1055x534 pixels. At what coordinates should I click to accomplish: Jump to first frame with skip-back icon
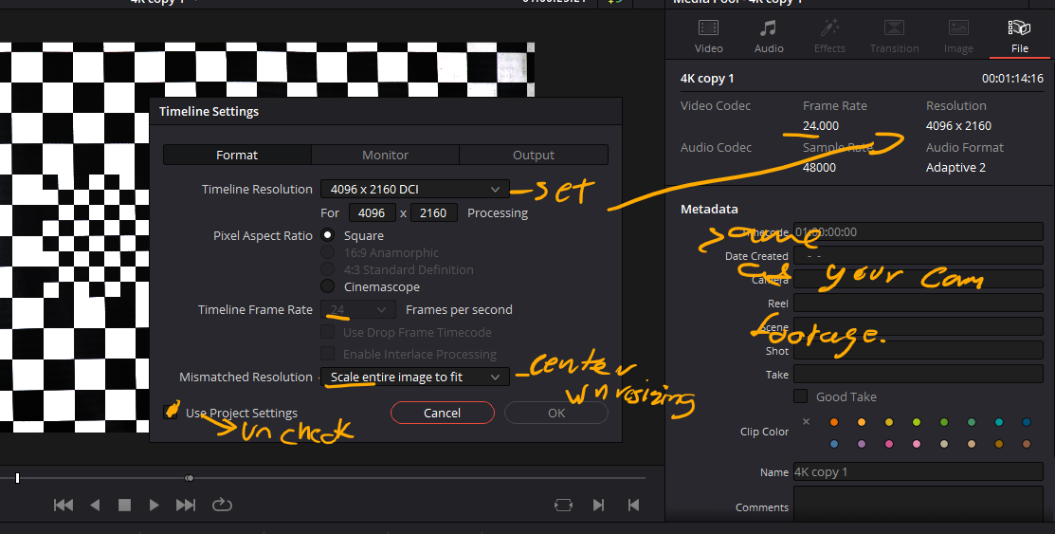[x=64, y=506]
